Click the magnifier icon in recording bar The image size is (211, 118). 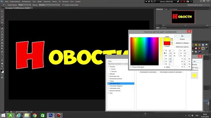pos(152,1)
